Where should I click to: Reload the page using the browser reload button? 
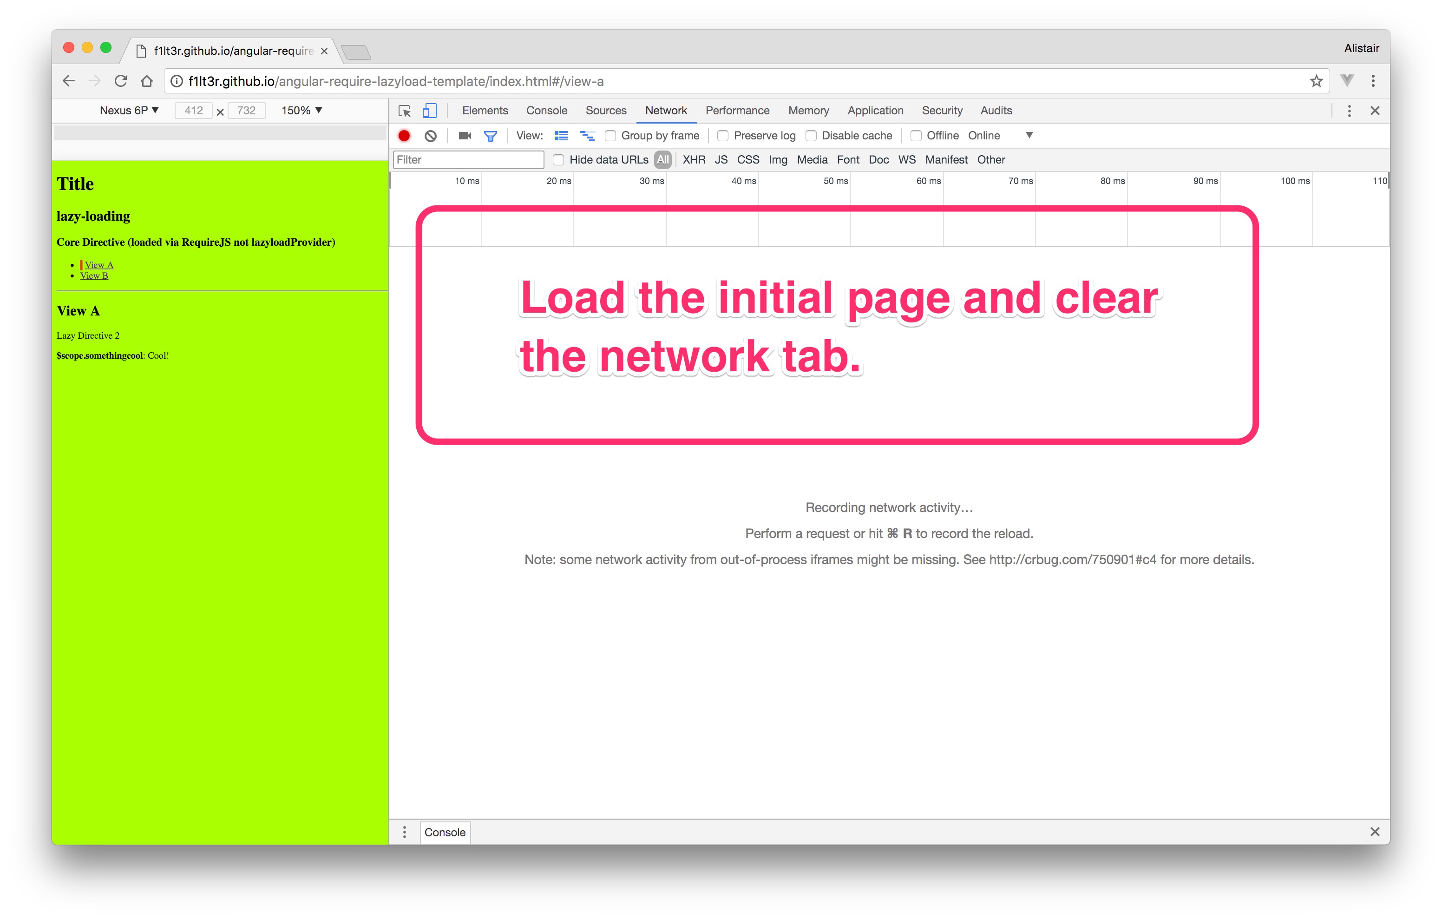[121, 81]
